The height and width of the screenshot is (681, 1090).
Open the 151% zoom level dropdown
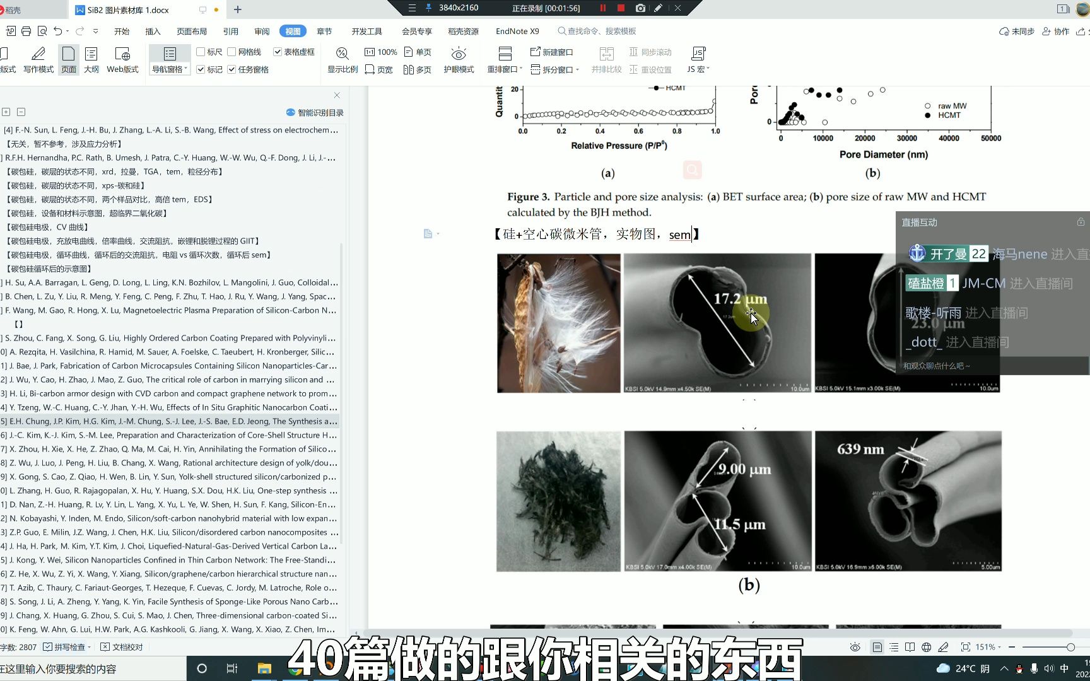[989, 647]
